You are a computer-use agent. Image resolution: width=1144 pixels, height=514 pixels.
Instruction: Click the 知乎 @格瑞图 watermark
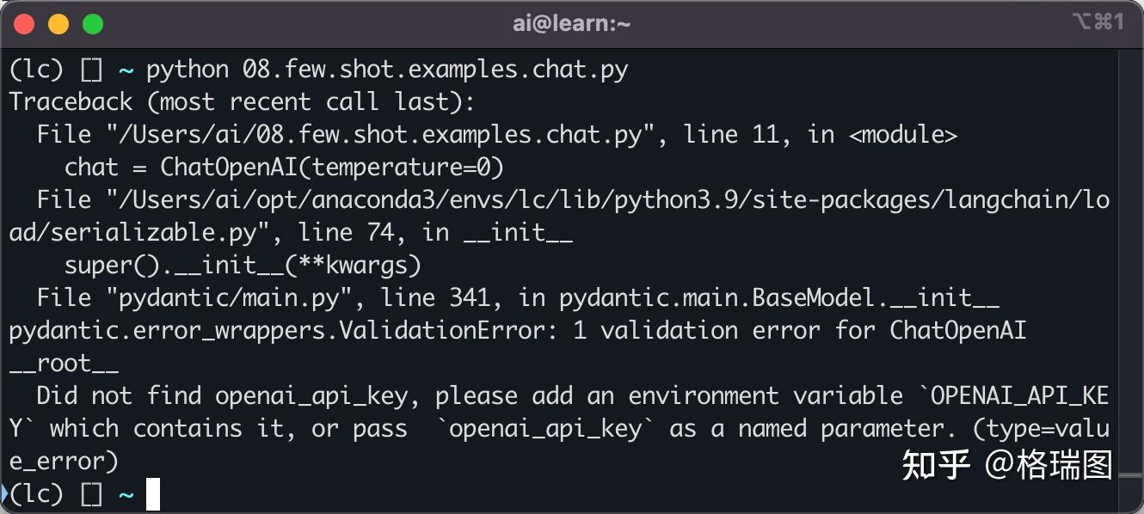tap(1006, 465)
